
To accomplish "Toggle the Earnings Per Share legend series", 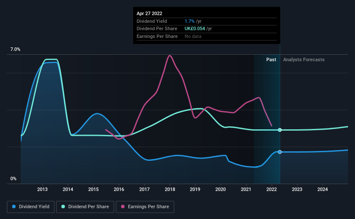I will pyautogui.click(x=145, y=206).
